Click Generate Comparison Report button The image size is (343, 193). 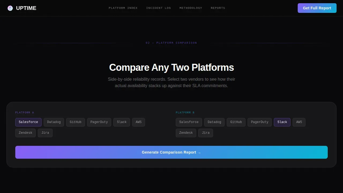pos(171,152)
